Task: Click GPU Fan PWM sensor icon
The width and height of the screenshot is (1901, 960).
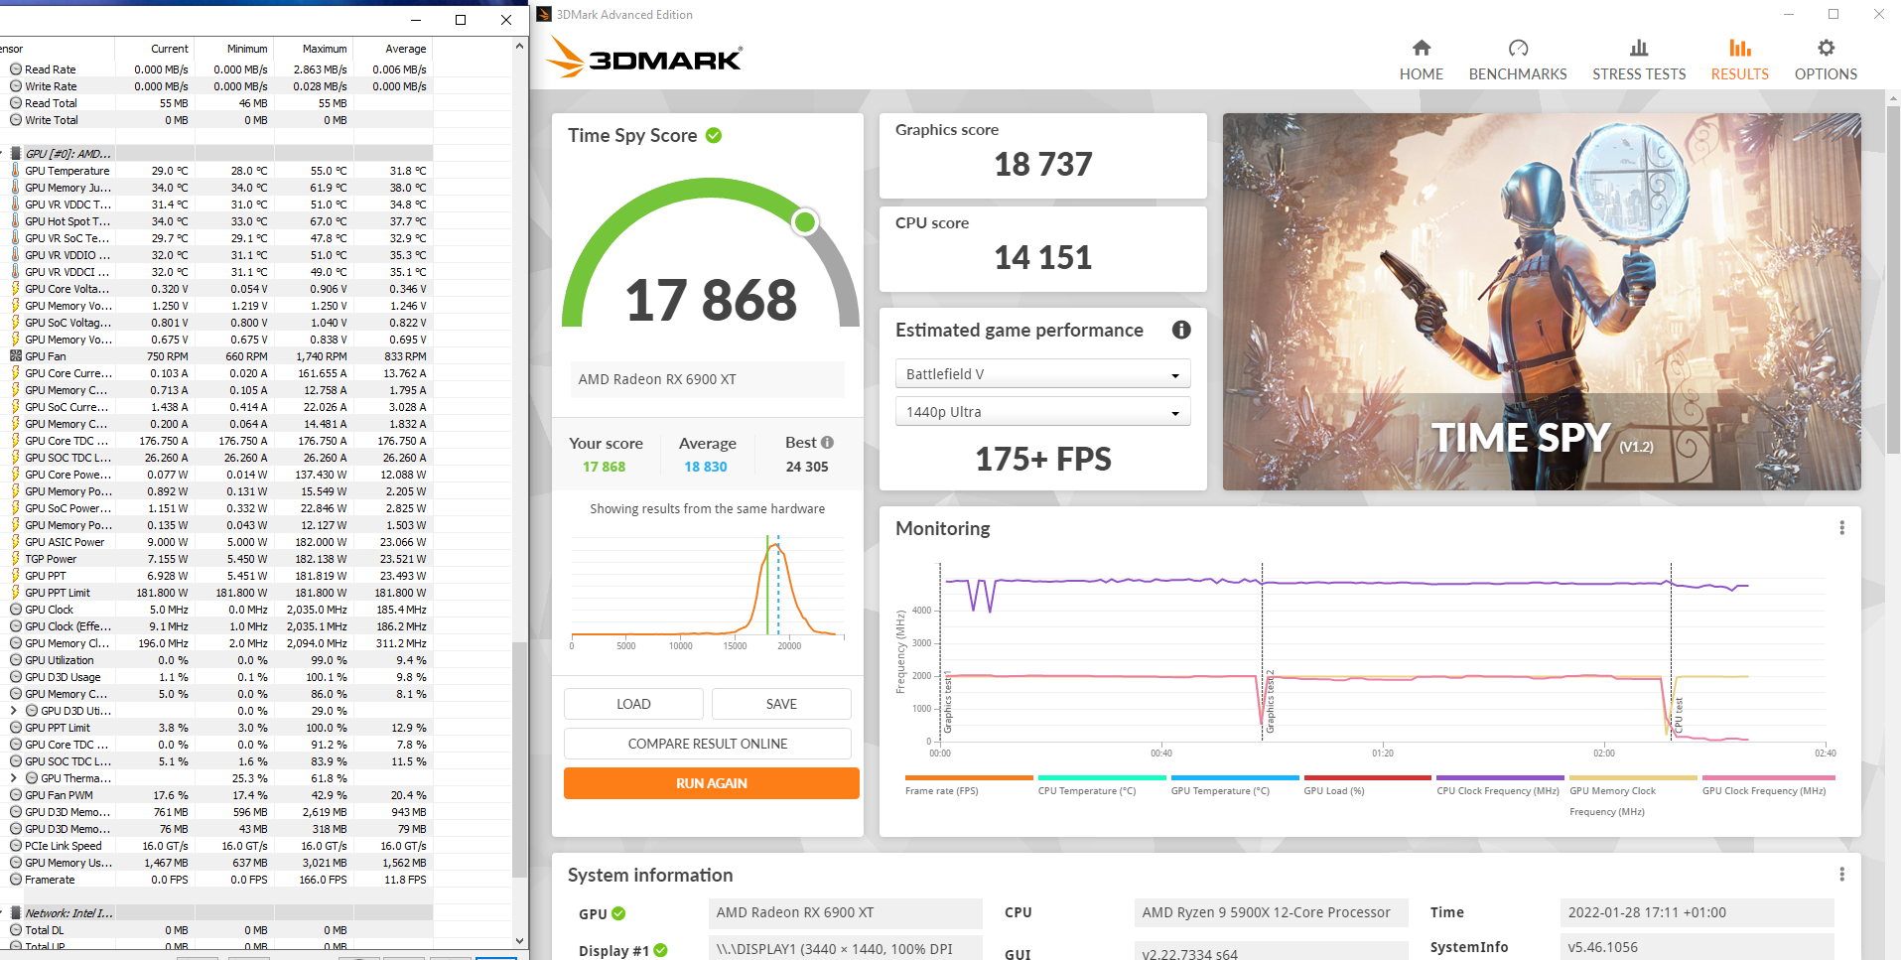Action: [16, 795]
